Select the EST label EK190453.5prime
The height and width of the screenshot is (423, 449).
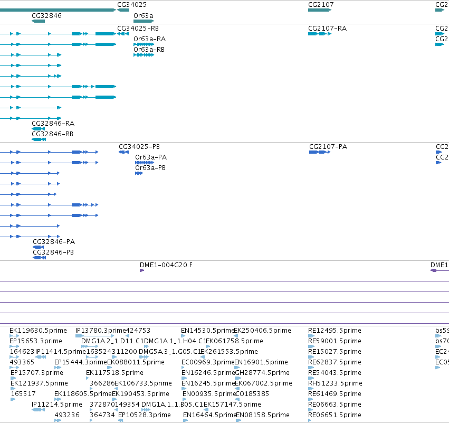[x=140, y=394]
